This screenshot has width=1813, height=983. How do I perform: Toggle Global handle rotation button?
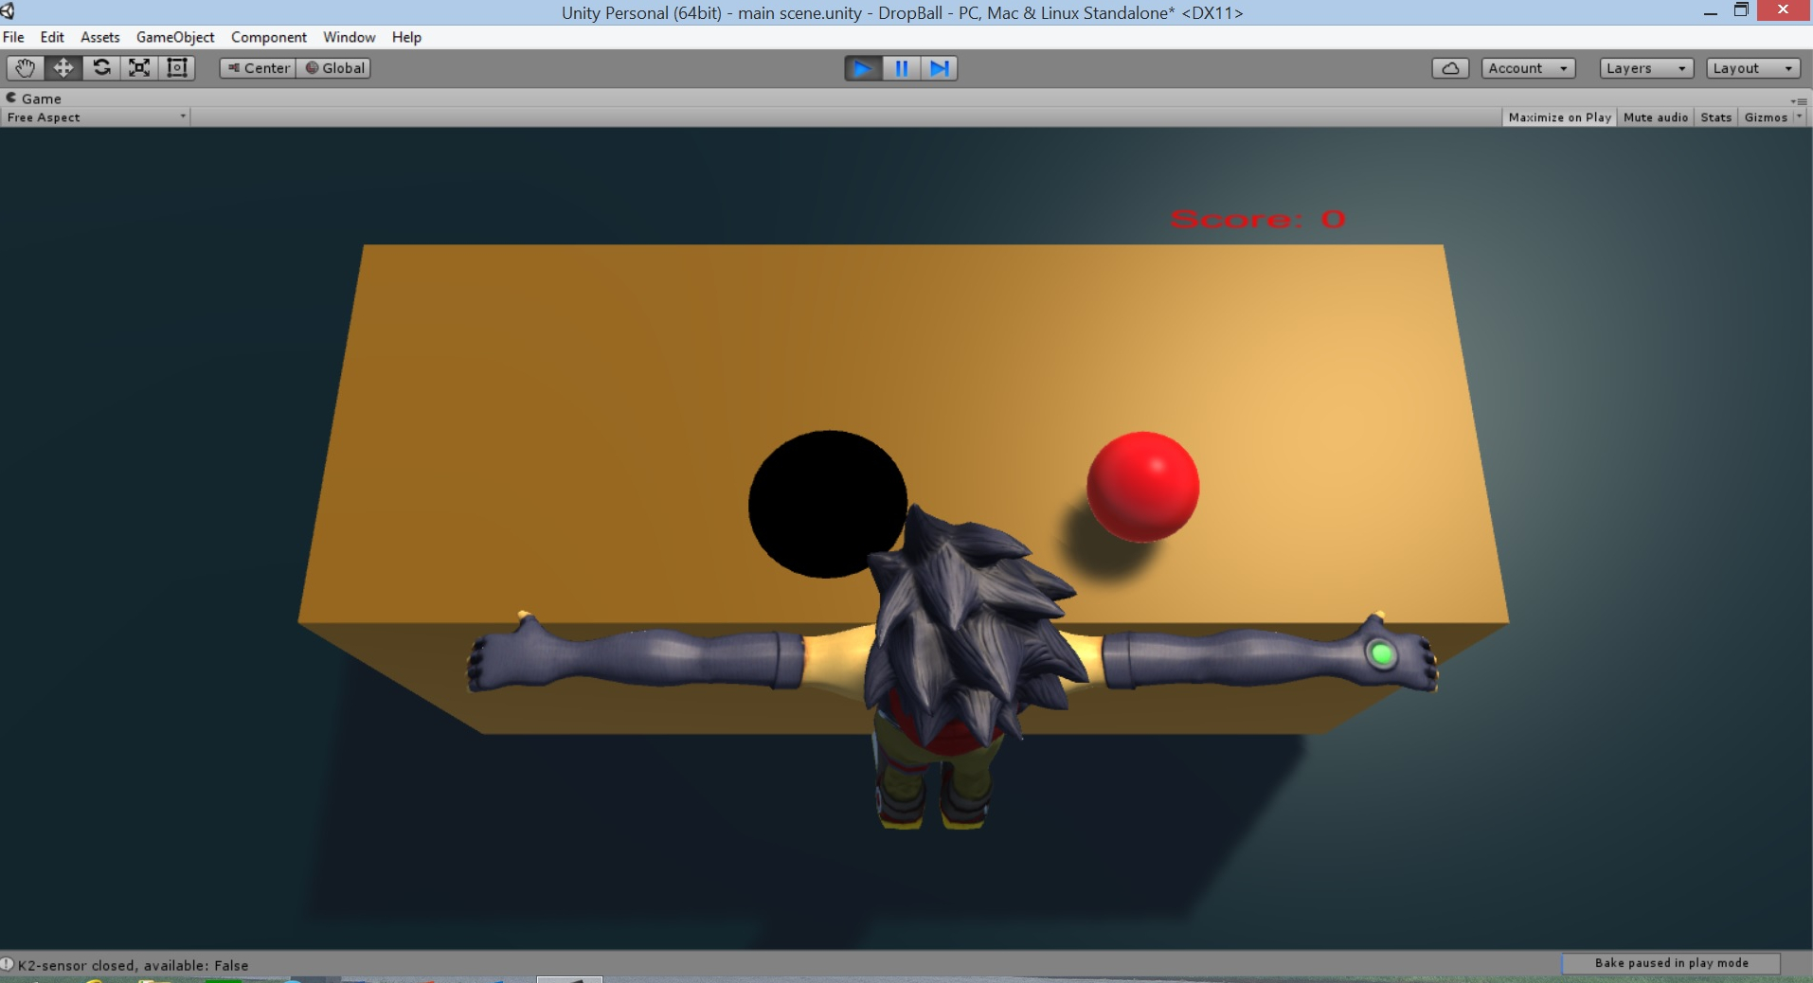[333, 68]
